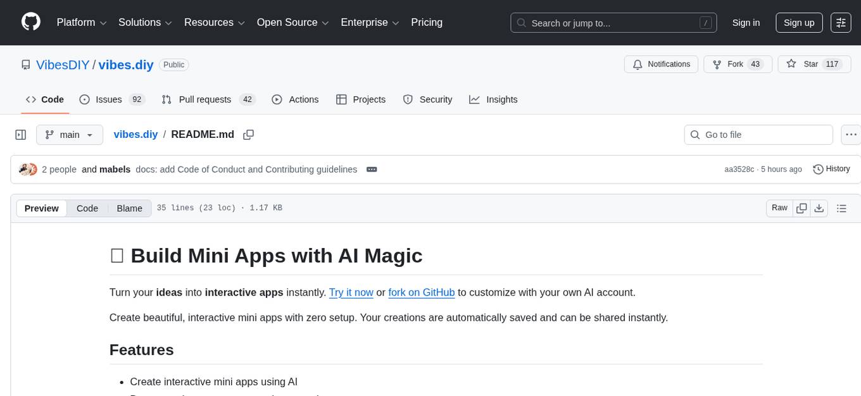Copy the README.md file path
861x396 pixels.
[x=249, y=134]
